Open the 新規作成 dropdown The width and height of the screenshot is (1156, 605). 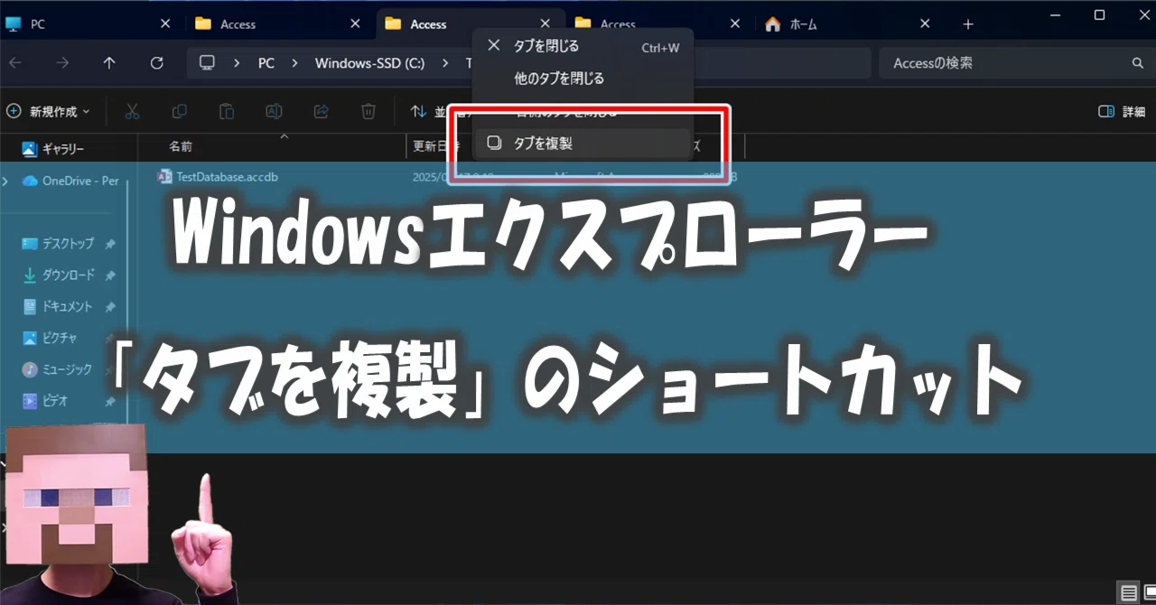(48, 111)
